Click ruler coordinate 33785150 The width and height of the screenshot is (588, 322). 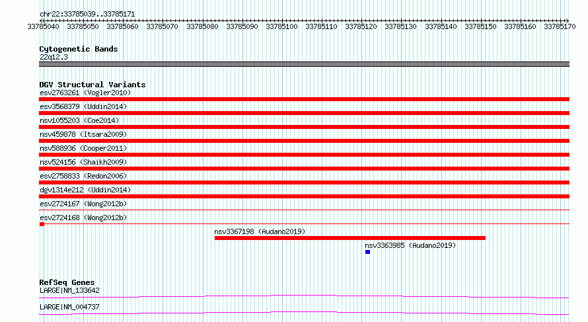[x=481, y=26]
